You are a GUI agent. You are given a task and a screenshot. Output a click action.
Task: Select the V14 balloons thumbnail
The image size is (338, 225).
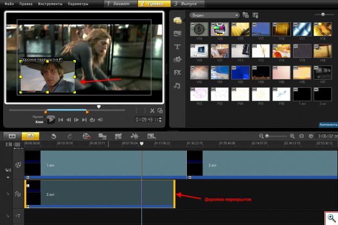coord(281,51)
